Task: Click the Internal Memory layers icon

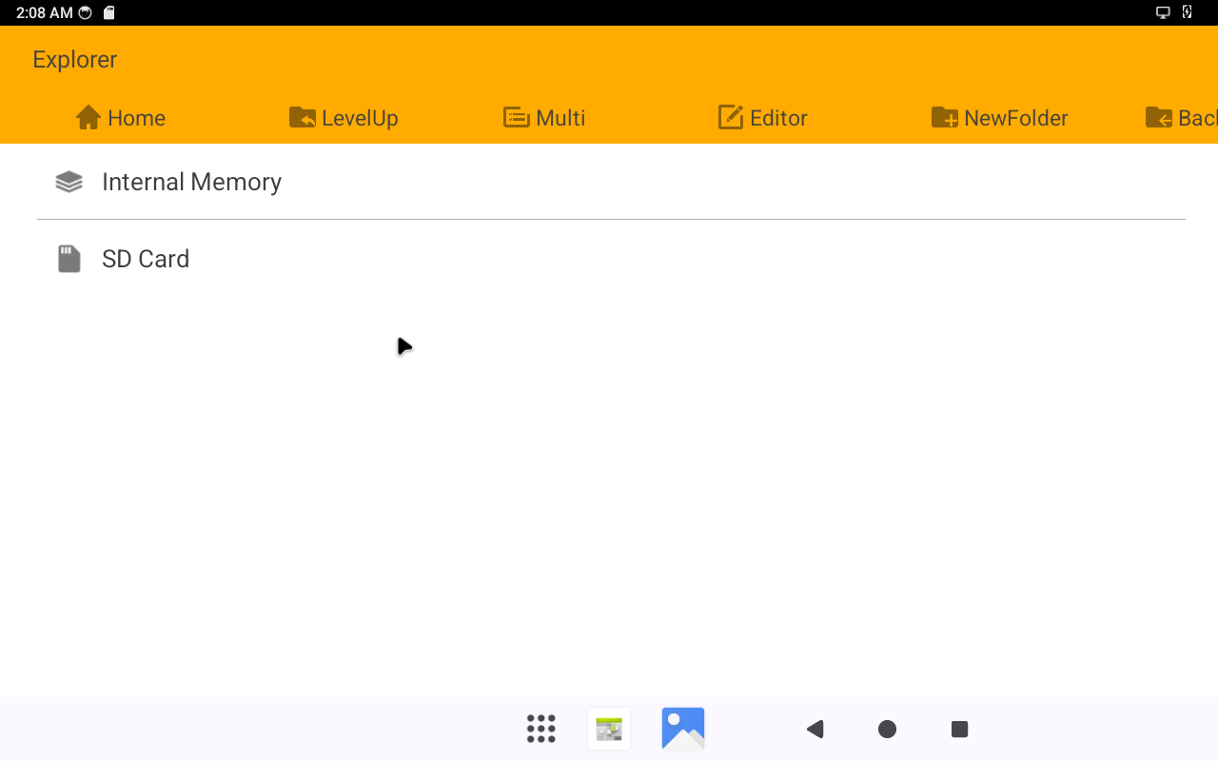Action: [x=69, y=182]
